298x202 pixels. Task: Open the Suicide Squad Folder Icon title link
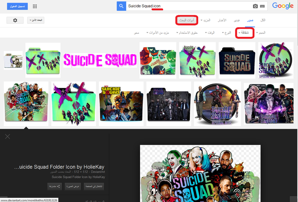[x=59, y=167]
